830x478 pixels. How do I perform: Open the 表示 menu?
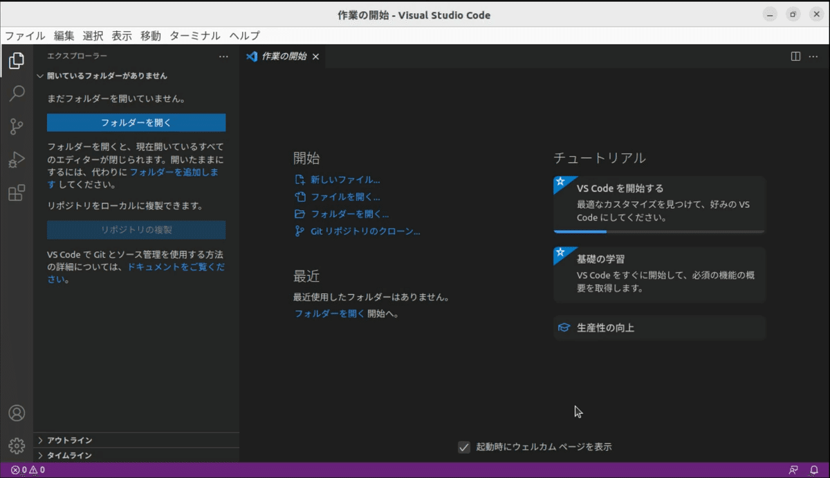tap(122, 36)
